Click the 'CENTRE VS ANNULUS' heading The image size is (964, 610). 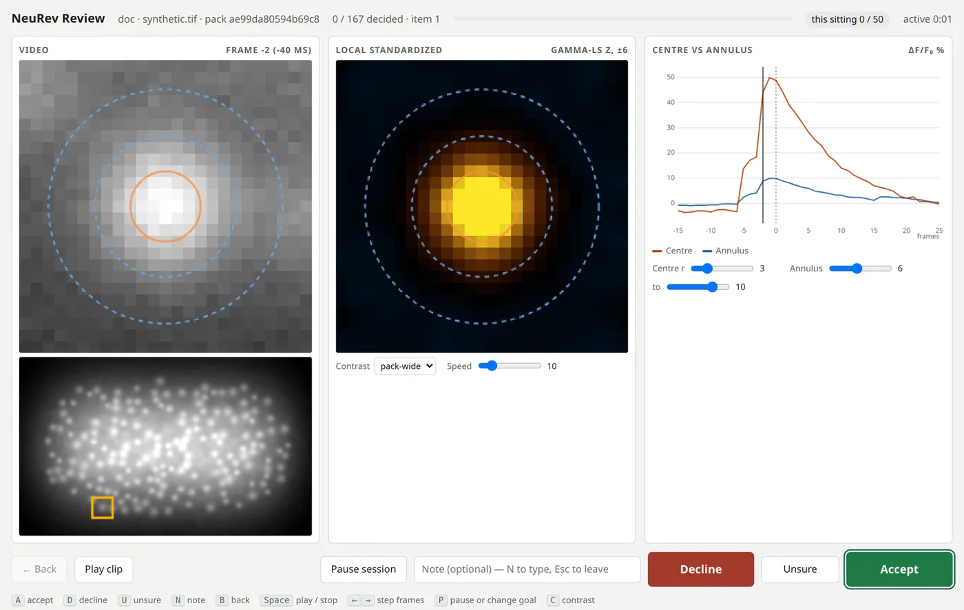(x=702, y=50)
